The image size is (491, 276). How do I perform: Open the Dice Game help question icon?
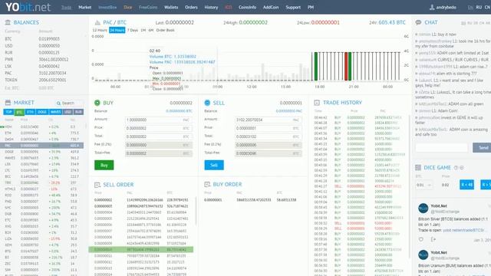456,168
